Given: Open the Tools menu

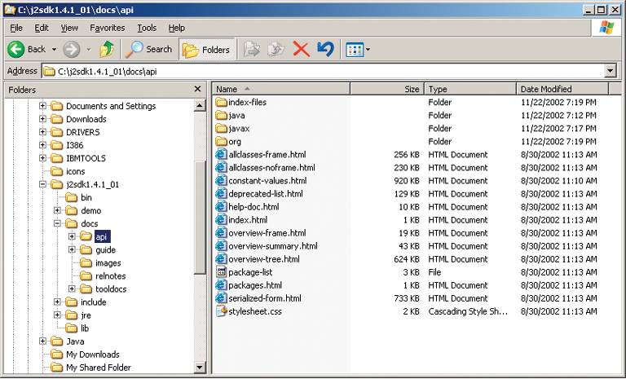Looking at the screenshot, I should pyautogui.click(x=147, y=28).
